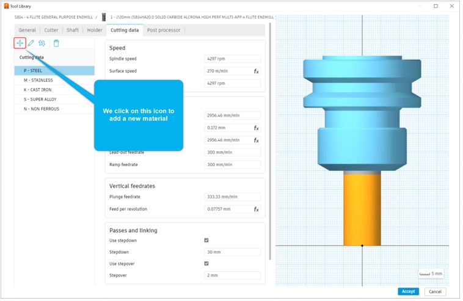Click the Stepdown field 30 mm
The image size is (463, 301).
pyautogui.click(x=232, y=252)
